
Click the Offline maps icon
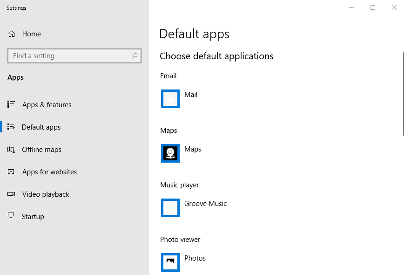[12, 150]
